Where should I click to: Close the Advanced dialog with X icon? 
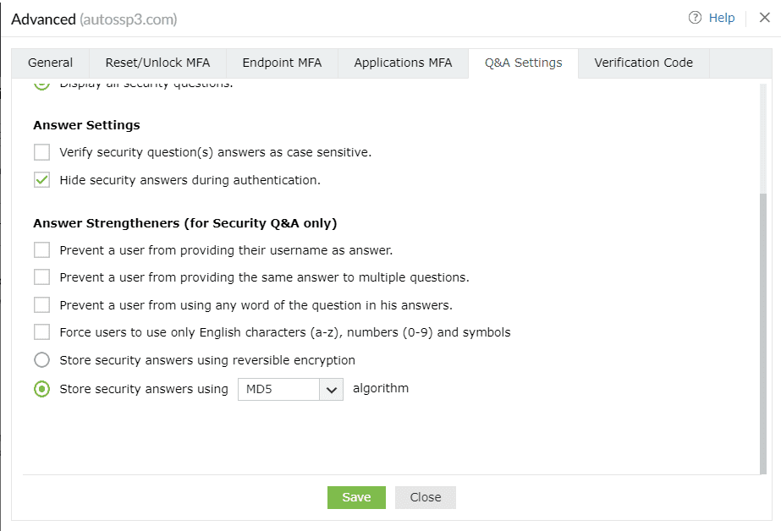point(764,18)
